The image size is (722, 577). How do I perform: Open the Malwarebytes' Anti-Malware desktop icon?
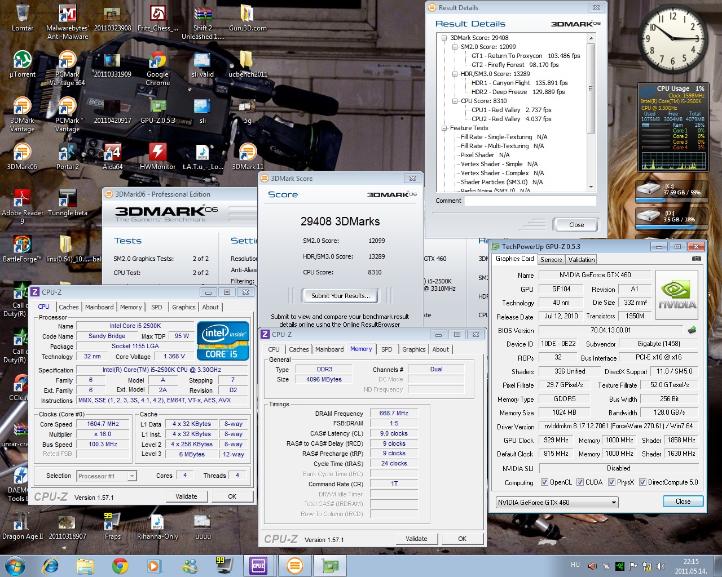[x=67, y=22]
